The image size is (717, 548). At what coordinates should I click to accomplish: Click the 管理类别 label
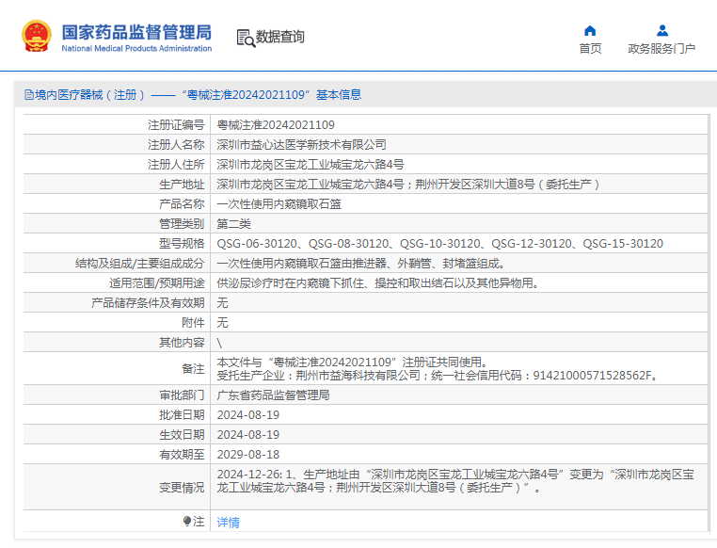pos(182,224)
